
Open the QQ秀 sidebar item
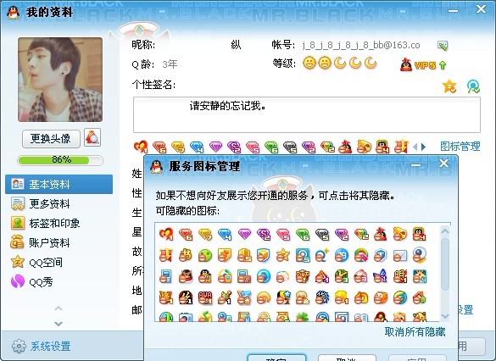click(x=59, y=281)
